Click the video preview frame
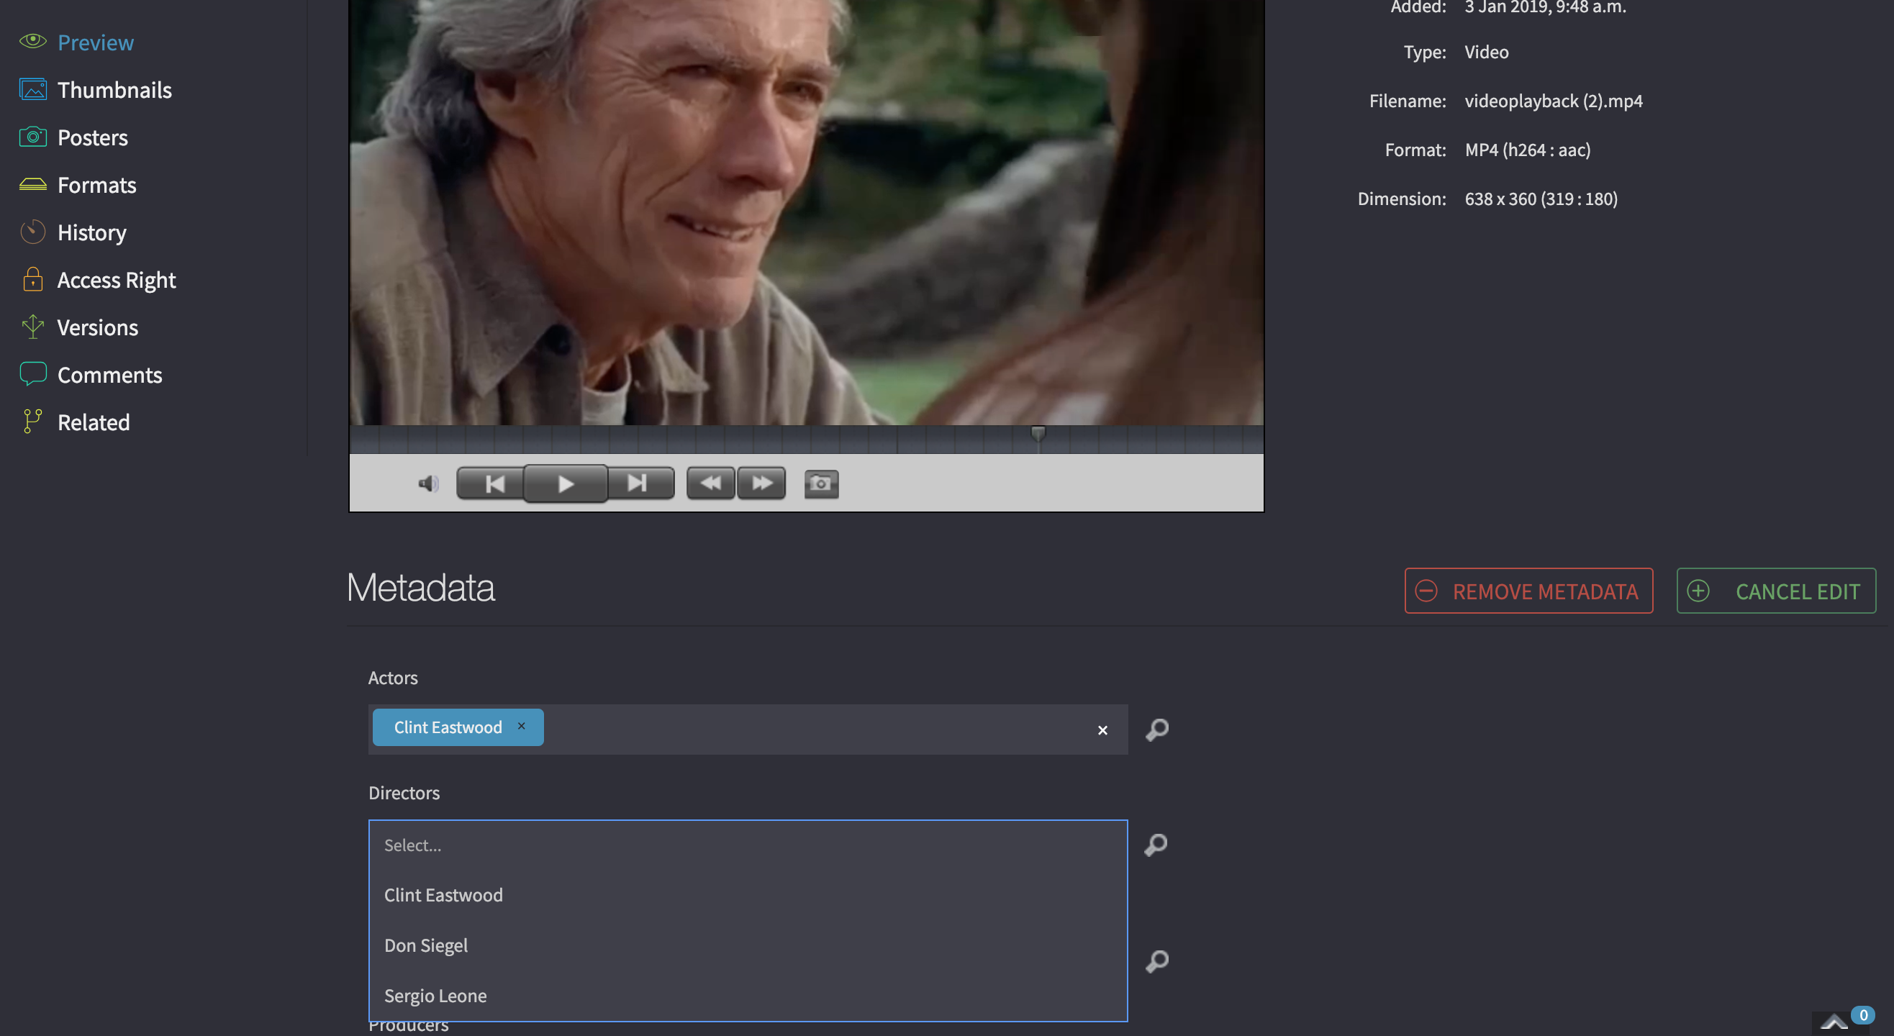1894x1036 pixels. pyautogui.click(x=807, y=212)
